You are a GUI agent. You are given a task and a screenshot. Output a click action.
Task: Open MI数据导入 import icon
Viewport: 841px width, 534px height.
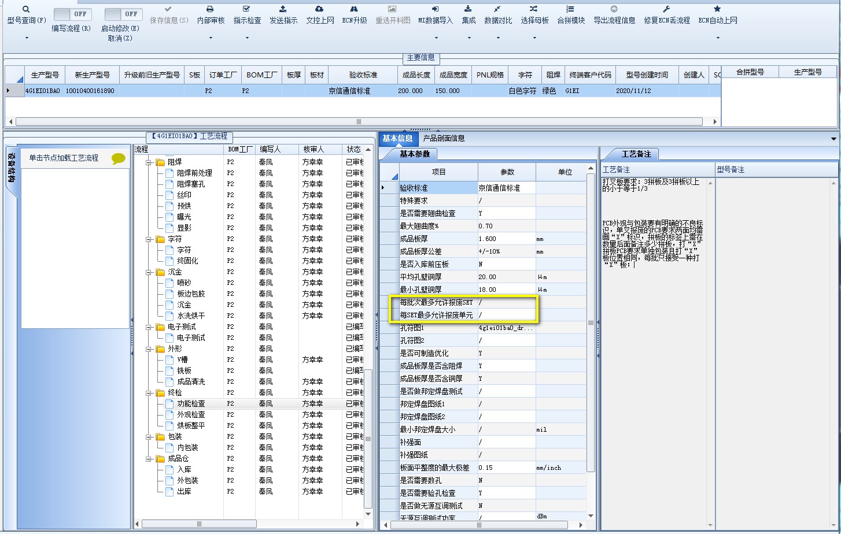[x=435, y=10]
